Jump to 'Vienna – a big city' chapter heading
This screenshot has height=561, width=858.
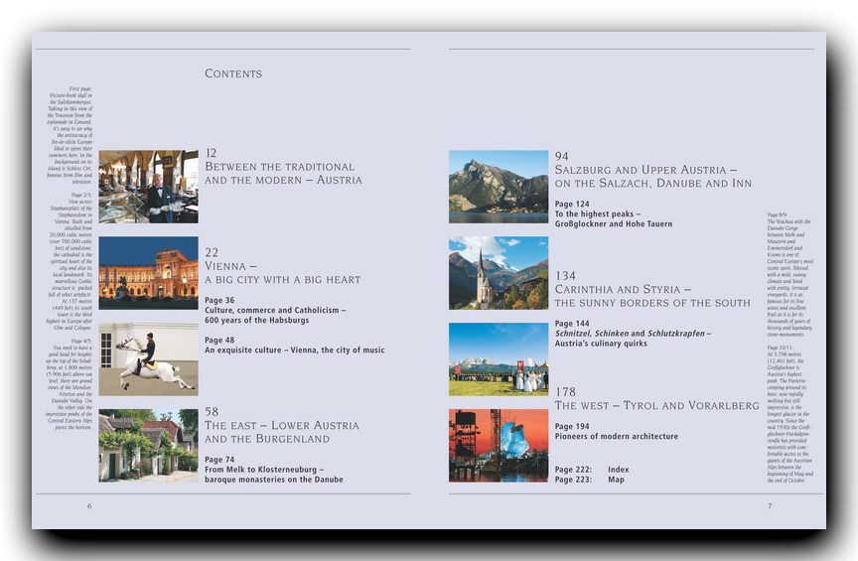(x=266, y=274)
